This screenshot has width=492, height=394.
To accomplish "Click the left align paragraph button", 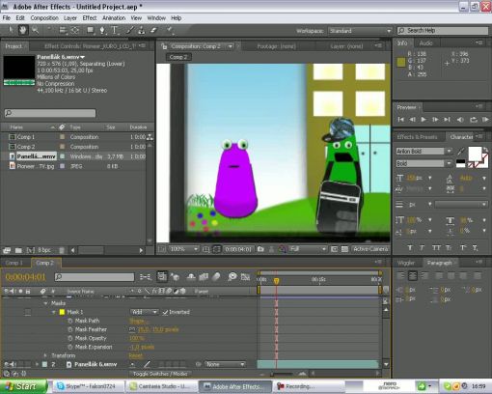I will pos(400,275).
